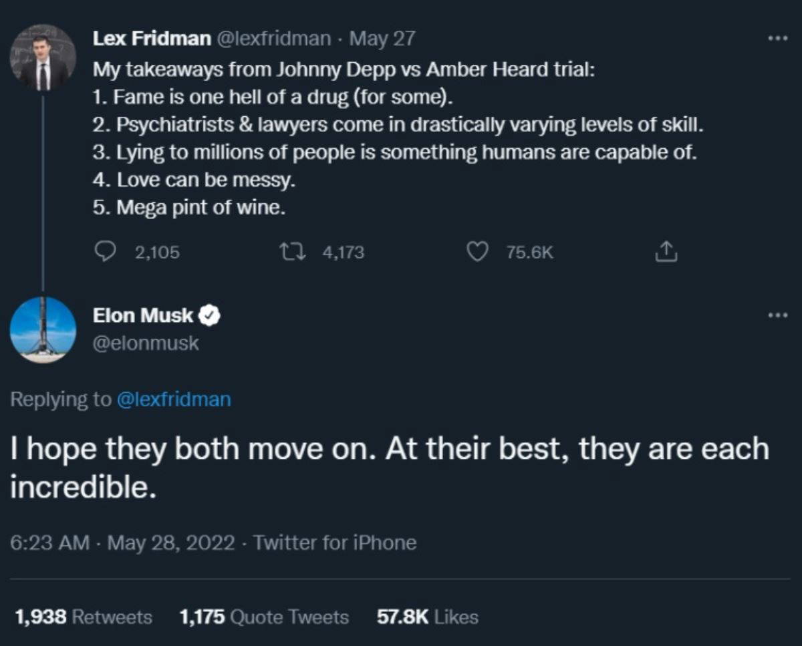Viewport: 802px width, 646px height.
Task: Click the @lexfridman mention in Replying to
Action: [174, 399]
